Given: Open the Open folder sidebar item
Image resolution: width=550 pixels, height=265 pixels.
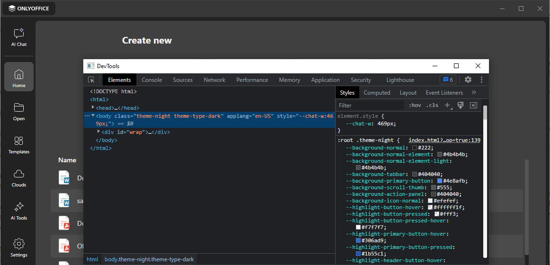Looking at the screenshot, I should (19, 112).
